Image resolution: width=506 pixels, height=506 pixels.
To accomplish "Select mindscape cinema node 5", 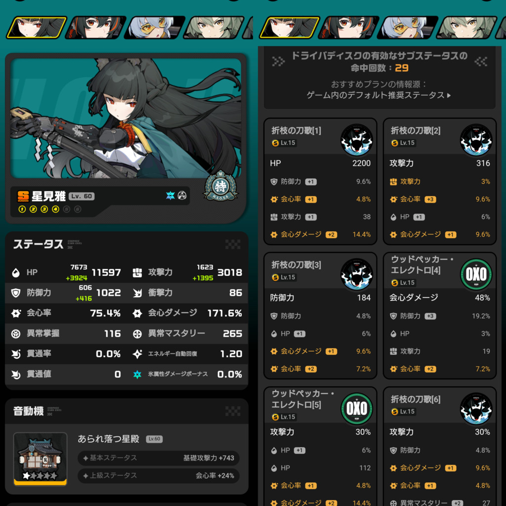I will (67, 210).
